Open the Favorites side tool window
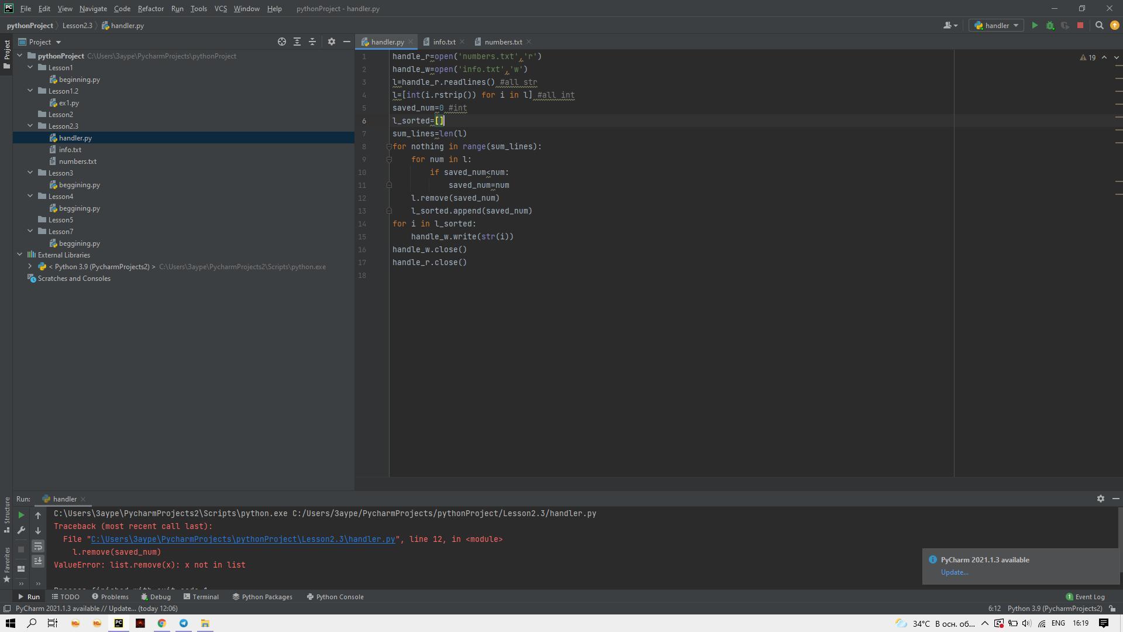 6,565
